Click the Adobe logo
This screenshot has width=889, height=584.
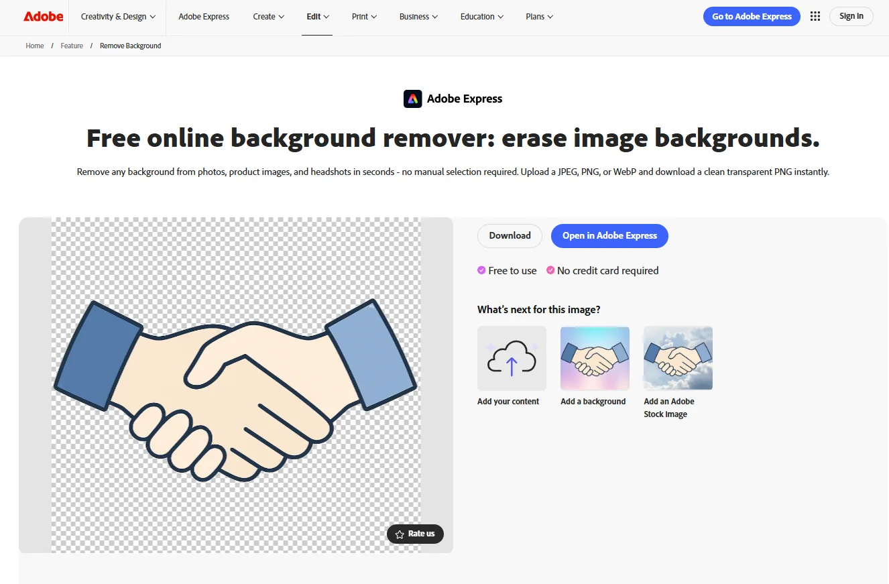click(x=43, y=17)
